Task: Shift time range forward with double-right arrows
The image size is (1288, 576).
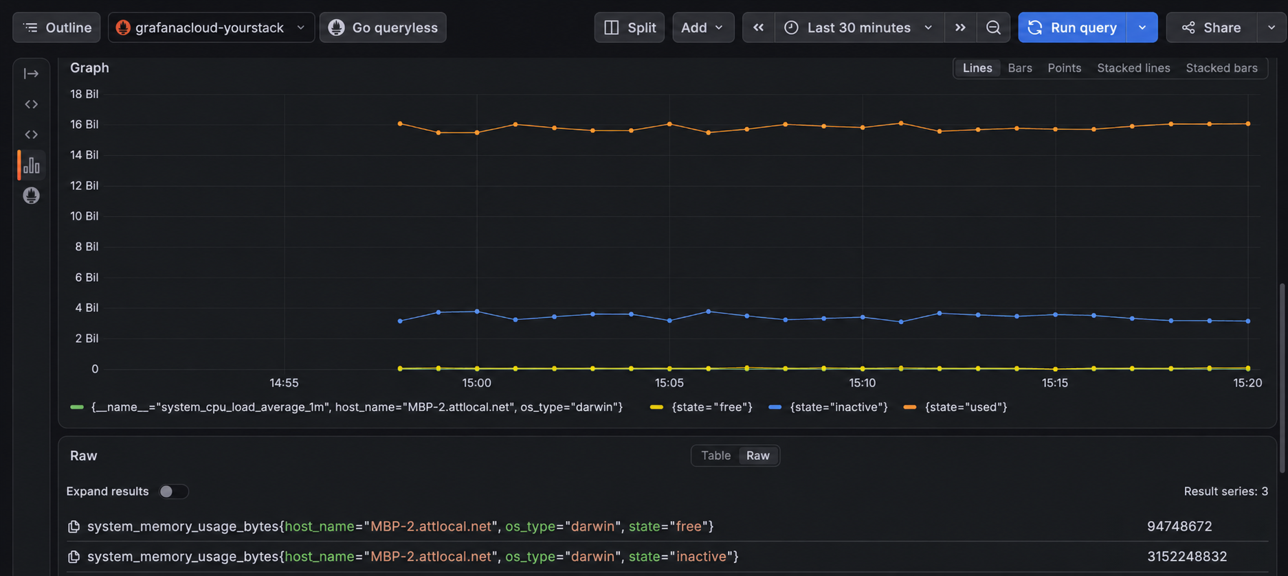Action: [960, 27]
